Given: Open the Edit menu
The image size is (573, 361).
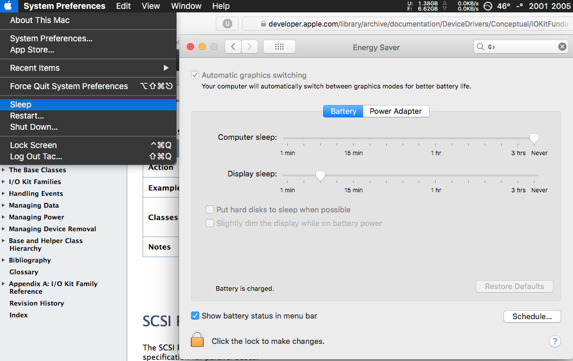Looking at the screenshot, I should coord(123,6).
